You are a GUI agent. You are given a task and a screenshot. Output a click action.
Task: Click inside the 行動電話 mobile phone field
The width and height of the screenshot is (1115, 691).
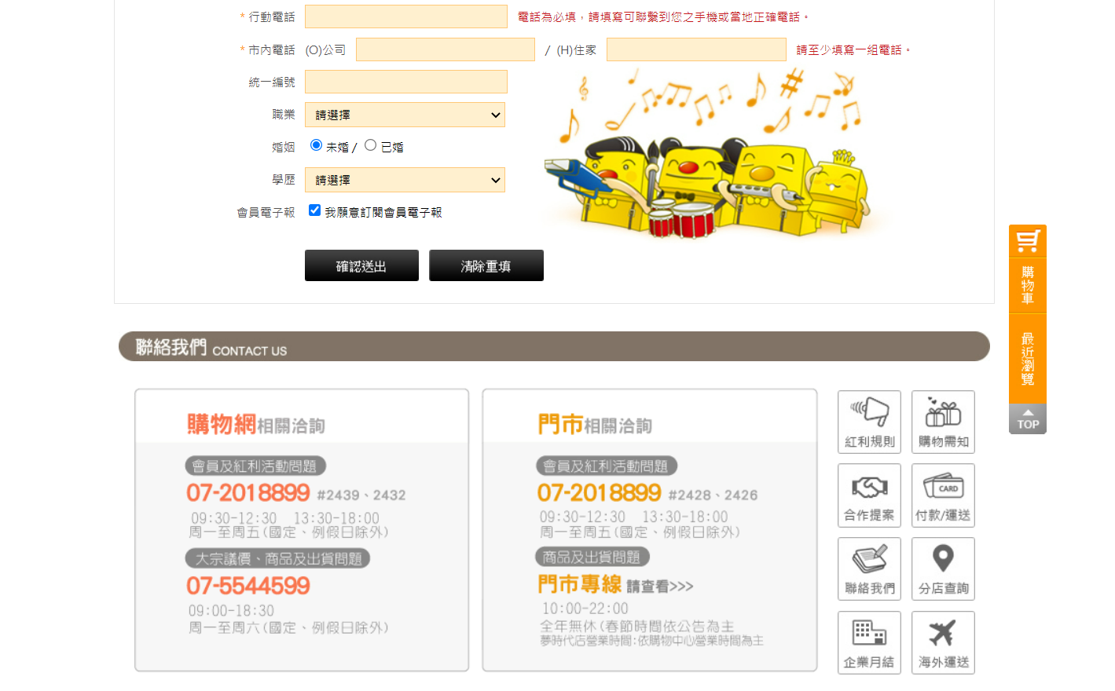click(405, 16)
